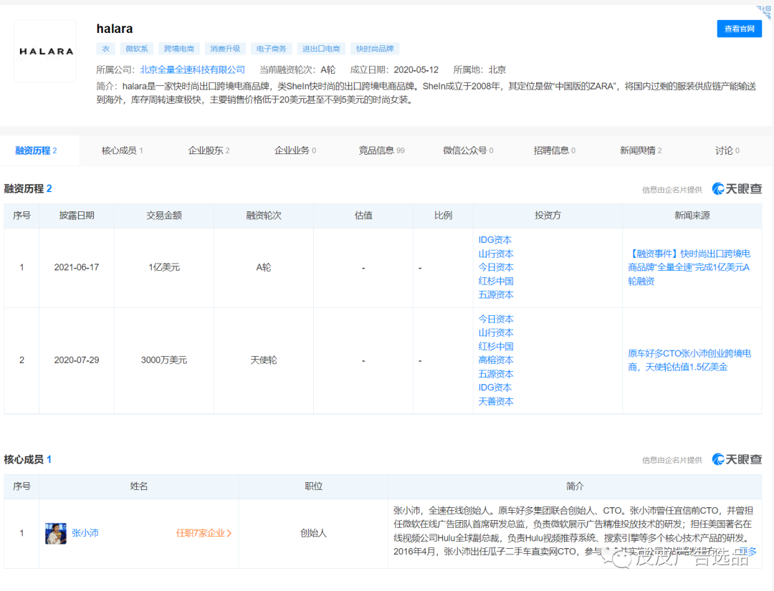
Task: Click the 跨境电商 tag
Action: coord(178,49)
